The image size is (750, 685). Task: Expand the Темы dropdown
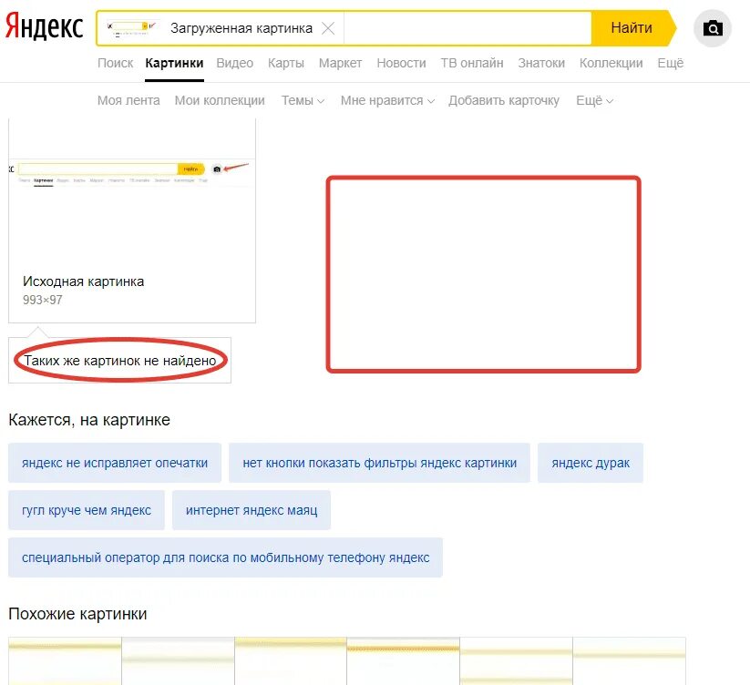pos(303,100)
